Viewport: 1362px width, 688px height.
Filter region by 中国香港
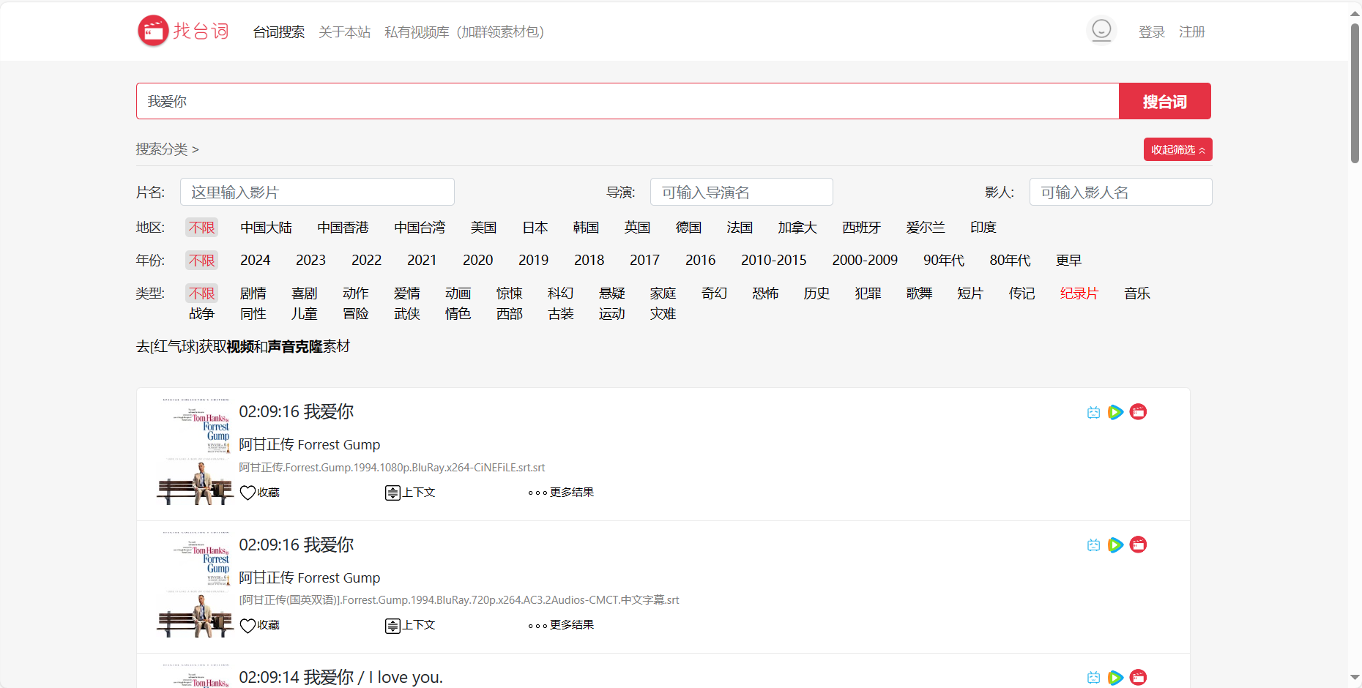343,228
